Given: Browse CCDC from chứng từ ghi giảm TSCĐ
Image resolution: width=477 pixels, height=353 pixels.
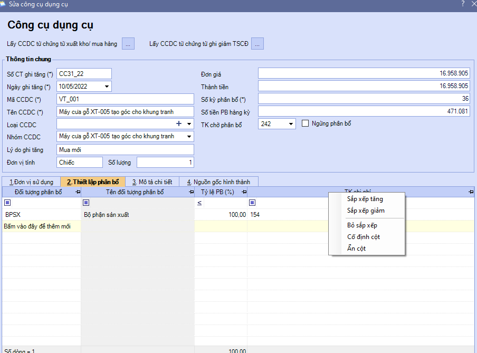Looking at the screenshot, I should pyautogui.click(x=257, y=44).
